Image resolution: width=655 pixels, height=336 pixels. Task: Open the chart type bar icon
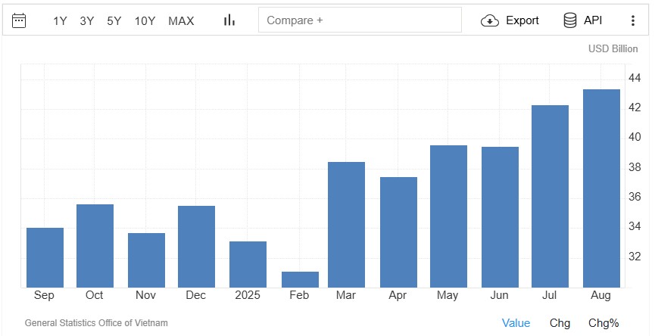coord(229,20)
